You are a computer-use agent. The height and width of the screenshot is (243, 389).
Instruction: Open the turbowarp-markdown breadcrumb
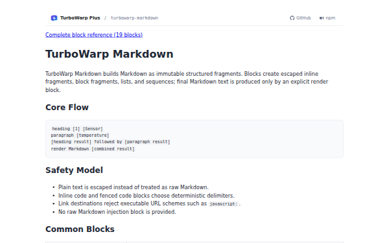134,18
